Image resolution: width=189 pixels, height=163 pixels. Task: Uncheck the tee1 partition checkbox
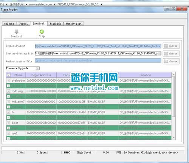[8, 133]
